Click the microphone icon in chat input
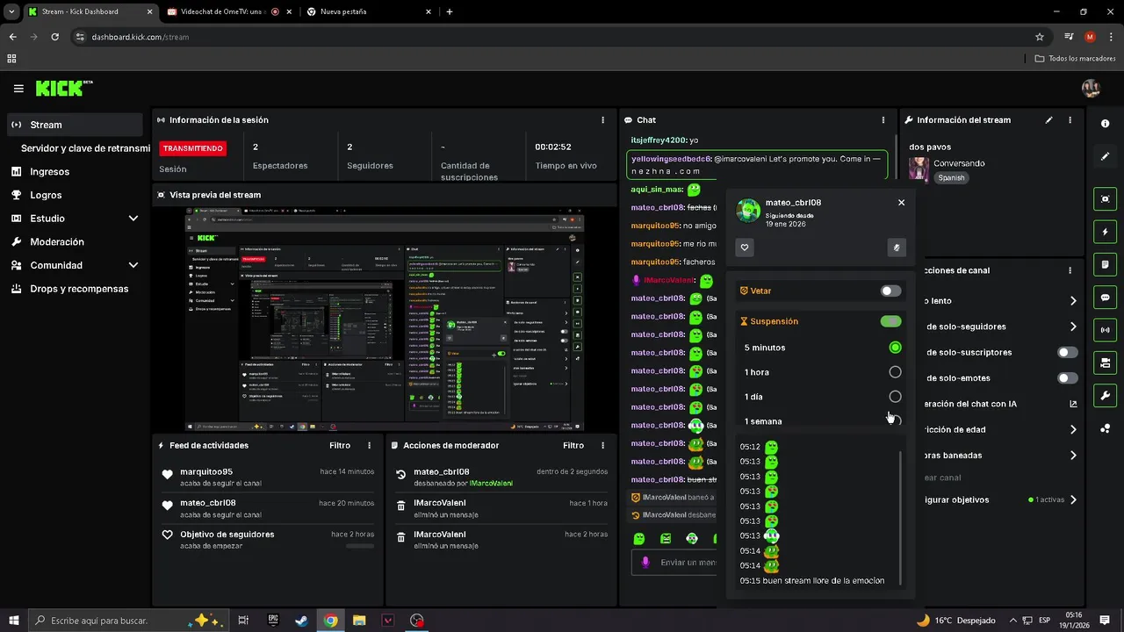This screenshot has height=632, width=1124. point(645,563)
